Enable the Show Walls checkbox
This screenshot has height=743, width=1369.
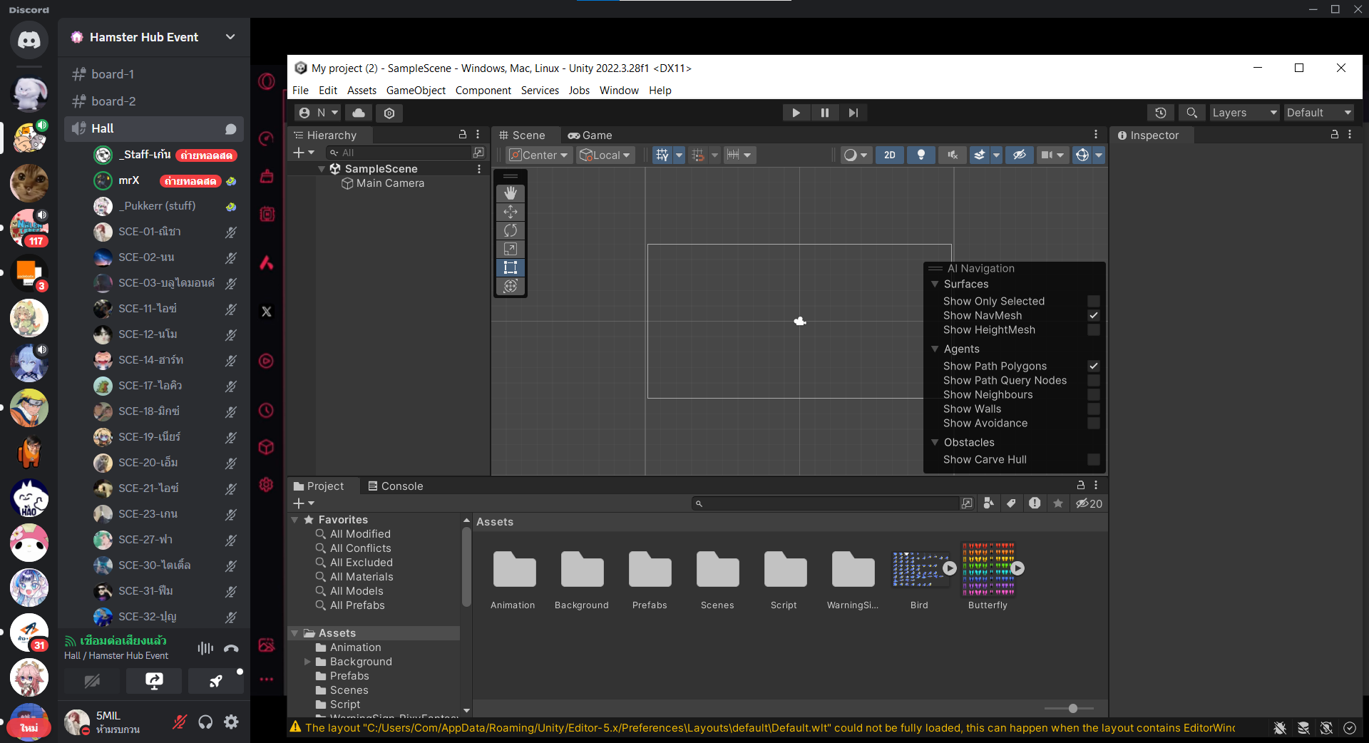[x=1094, y=409]
